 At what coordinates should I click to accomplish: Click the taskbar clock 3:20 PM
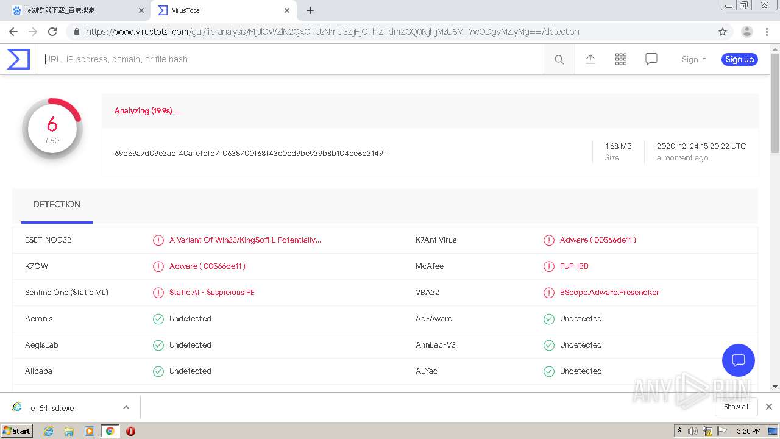[748, 431]
